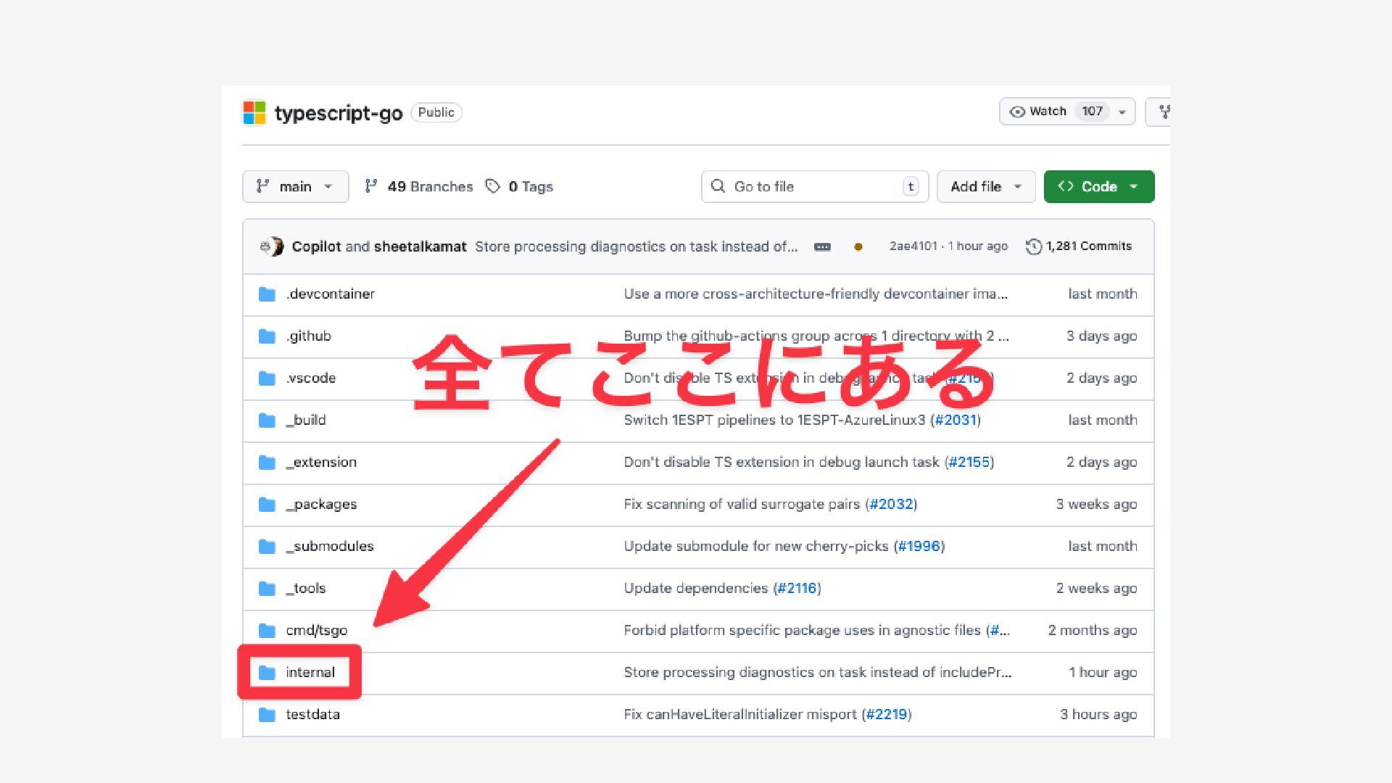Click the Tags icon
1392x783 pixels.
pos(493,186)
